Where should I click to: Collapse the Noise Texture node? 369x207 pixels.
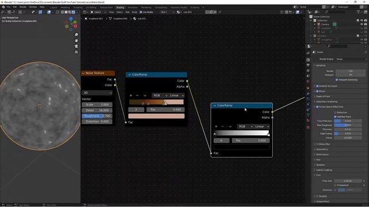83,73
